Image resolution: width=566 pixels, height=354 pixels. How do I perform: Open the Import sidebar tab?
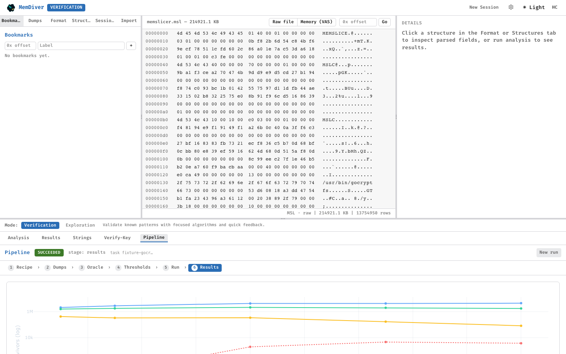(129, 21)
